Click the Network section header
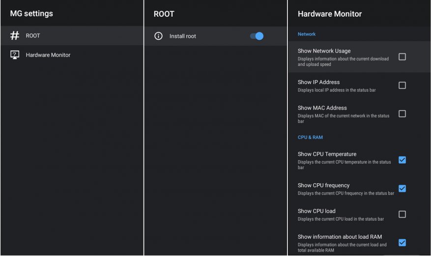This screenshot has width=431, height=256. [x=307, y=34]
